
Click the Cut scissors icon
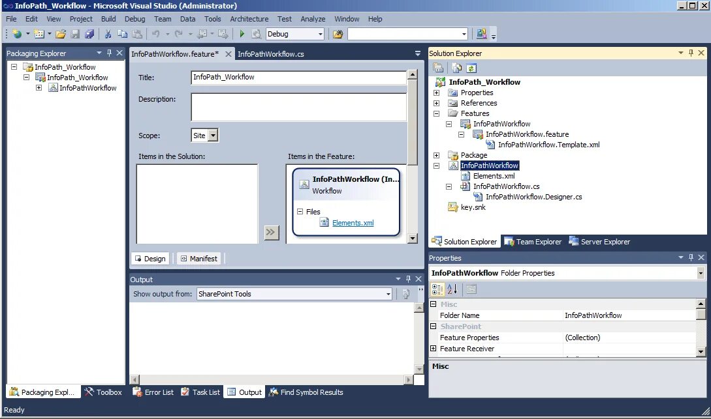point(108,34)
